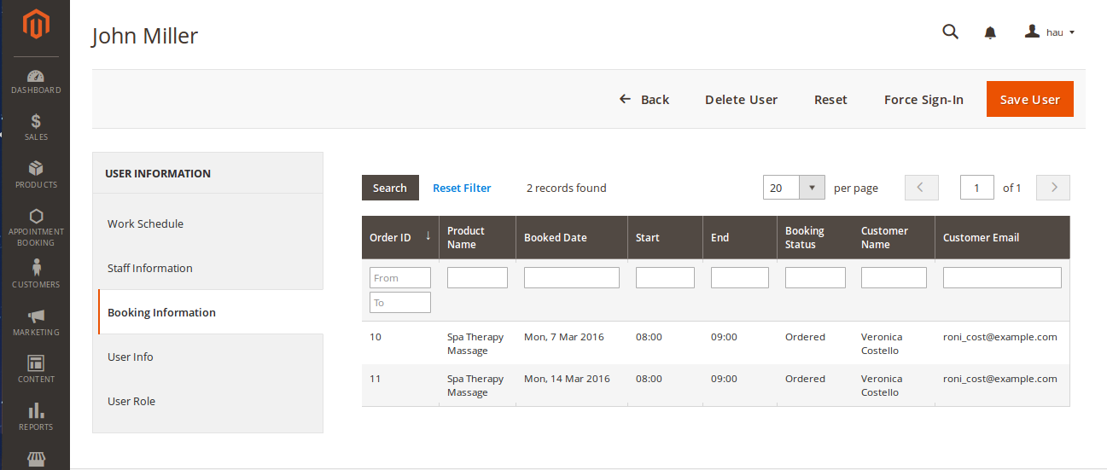Click the Customer Email filter field

[1002, 277]
